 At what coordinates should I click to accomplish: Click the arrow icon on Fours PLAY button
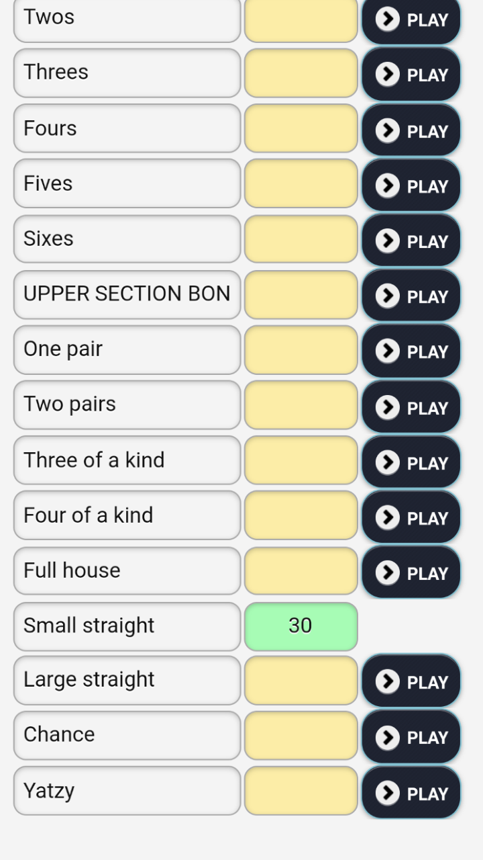387,132
